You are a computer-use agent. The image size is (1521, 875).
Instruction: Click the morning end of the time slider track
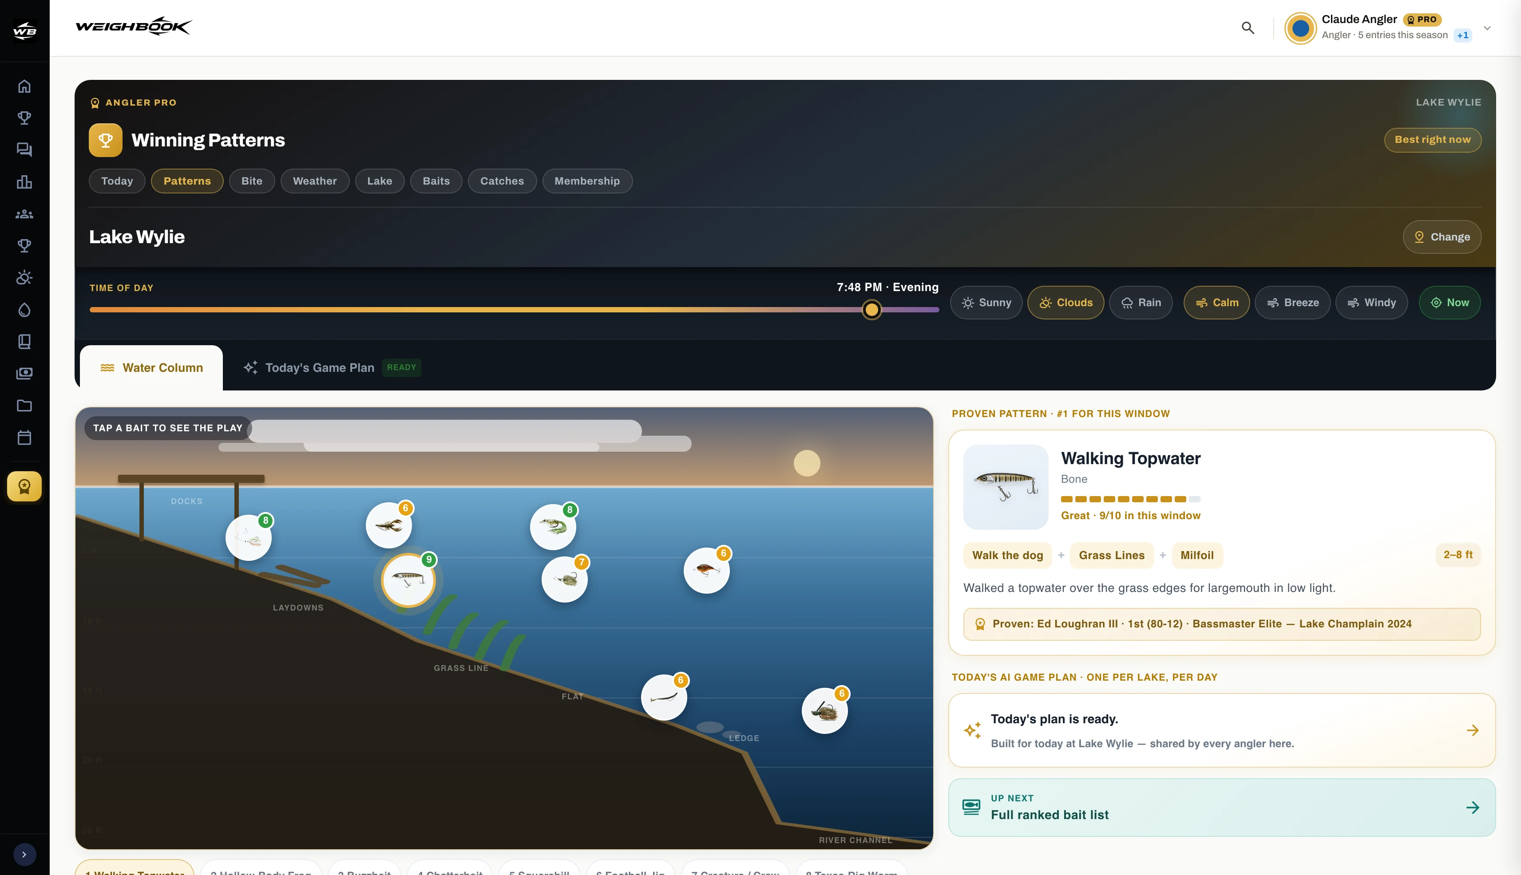click(92, 310)
